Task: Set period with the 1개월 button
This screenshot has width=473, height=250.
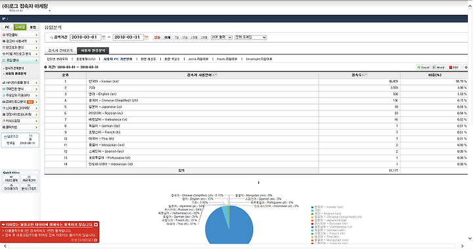Action: tap(194, 37)
